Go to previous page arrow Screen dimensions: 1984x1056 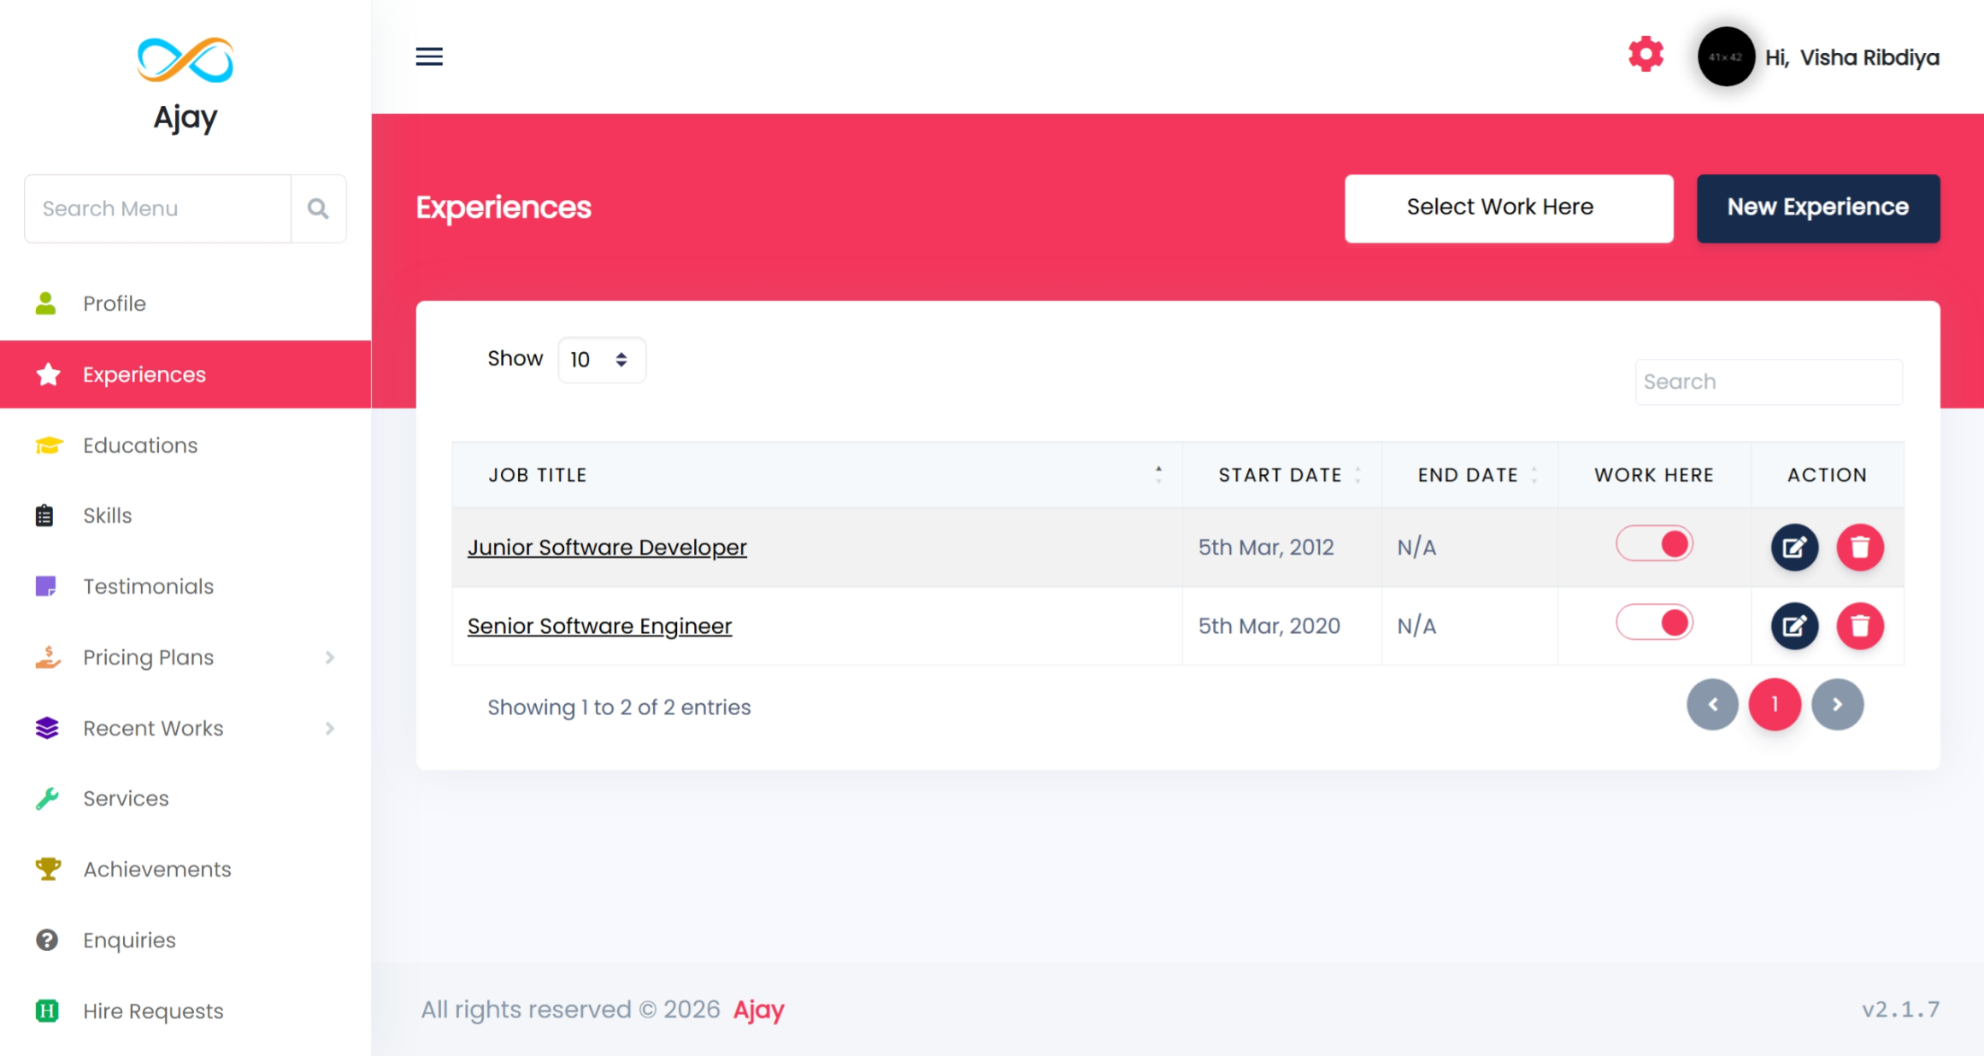point(1712,704)
